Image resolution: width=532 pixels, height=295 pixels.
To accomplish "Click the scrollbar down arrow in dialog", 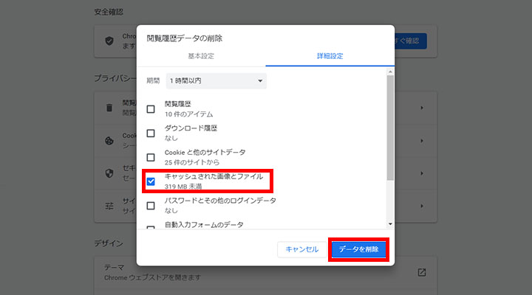I will click(x=390, y=223).
